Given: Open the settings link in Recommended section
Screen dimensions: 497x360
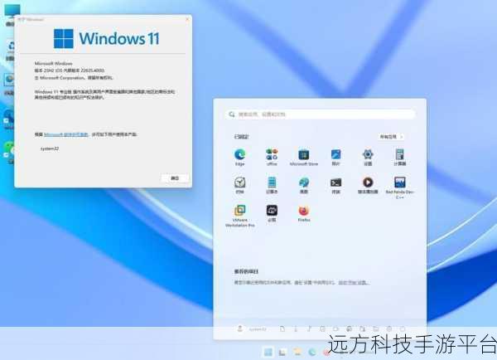Looking at the screenshot, I should [353, 282].
